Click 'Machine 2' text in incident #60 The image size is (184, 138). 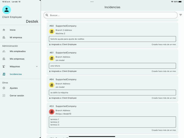coord(60,34)
